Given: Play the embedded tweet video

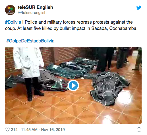Looking at the screenshot, I should [x=73, y=85].
